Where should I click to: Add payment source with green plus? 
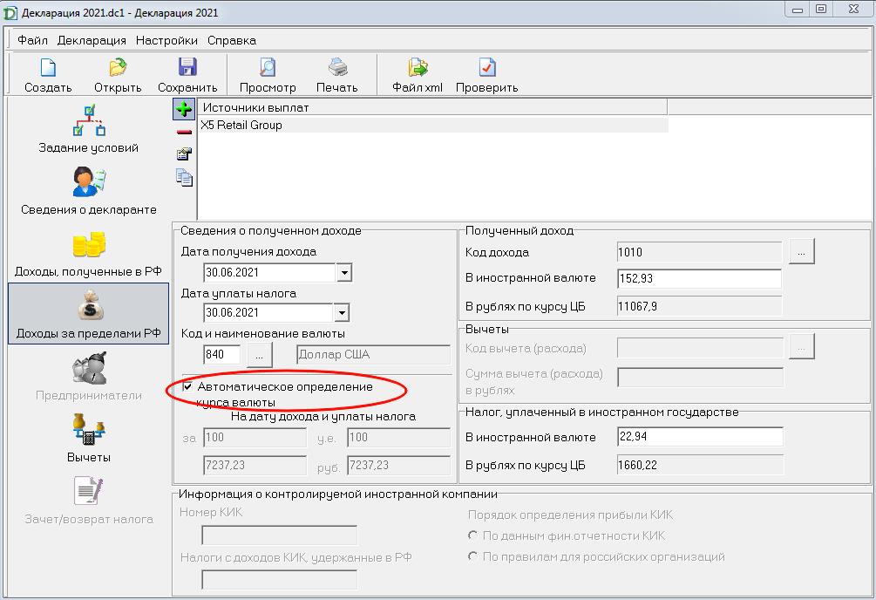[x=183, y=109]
